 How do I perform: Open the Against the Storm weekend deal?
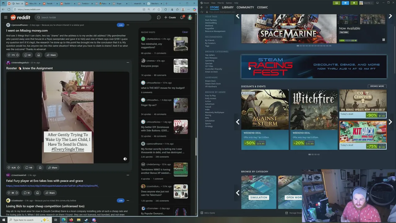(265, 120)
